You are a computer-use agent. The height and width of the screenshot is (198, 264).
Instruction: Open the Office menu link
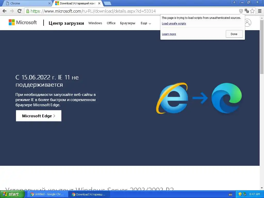tap(111, 23)
